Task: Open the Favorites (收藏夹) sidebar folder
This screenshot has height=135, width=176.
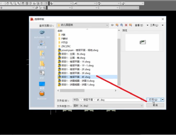Action: click(x=42, y=64)
